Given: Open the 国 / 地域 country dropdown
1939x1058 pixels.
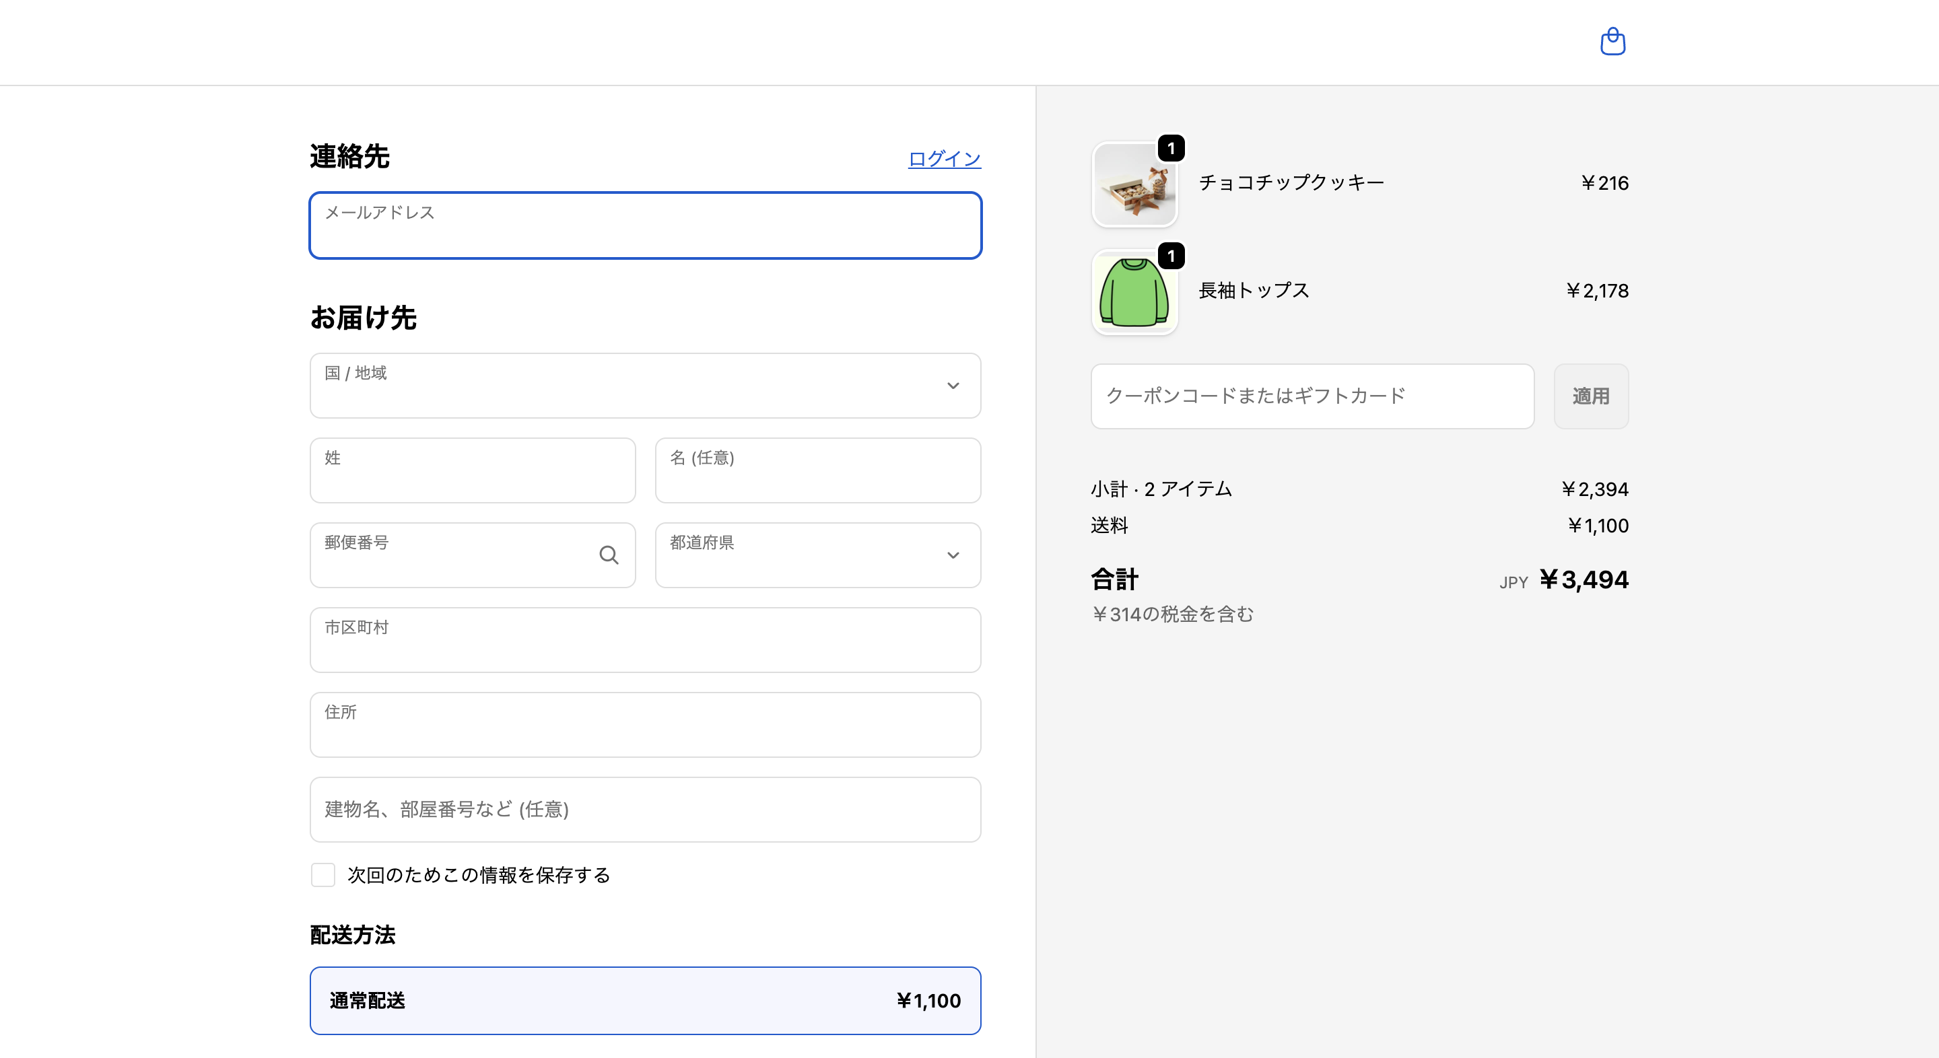Looking at the screenshot, I should pyautogui.click(x=645, y=386).
